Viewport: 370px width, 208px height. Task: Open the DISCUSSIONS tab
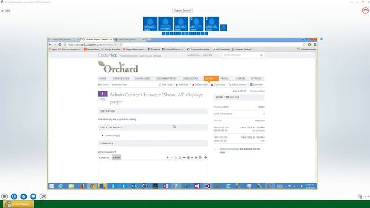191,79
